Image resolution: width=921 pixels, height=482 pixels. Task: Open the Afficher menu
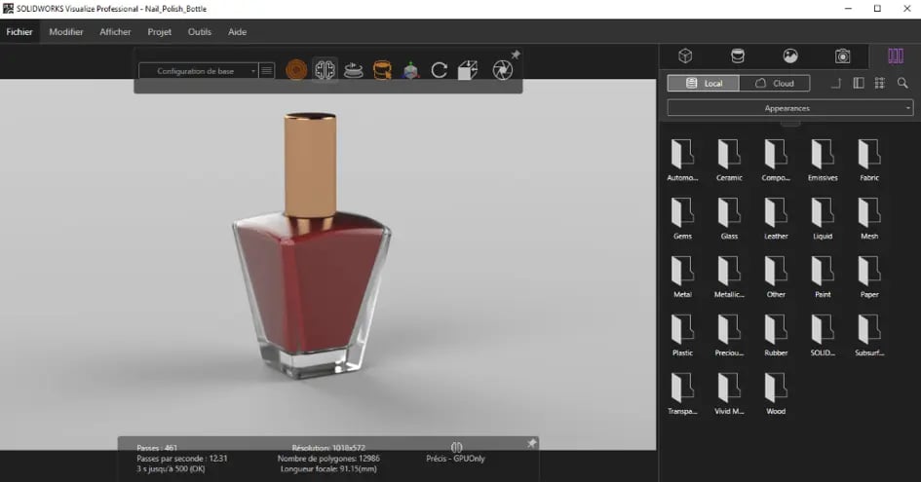(x=115, y=32)
